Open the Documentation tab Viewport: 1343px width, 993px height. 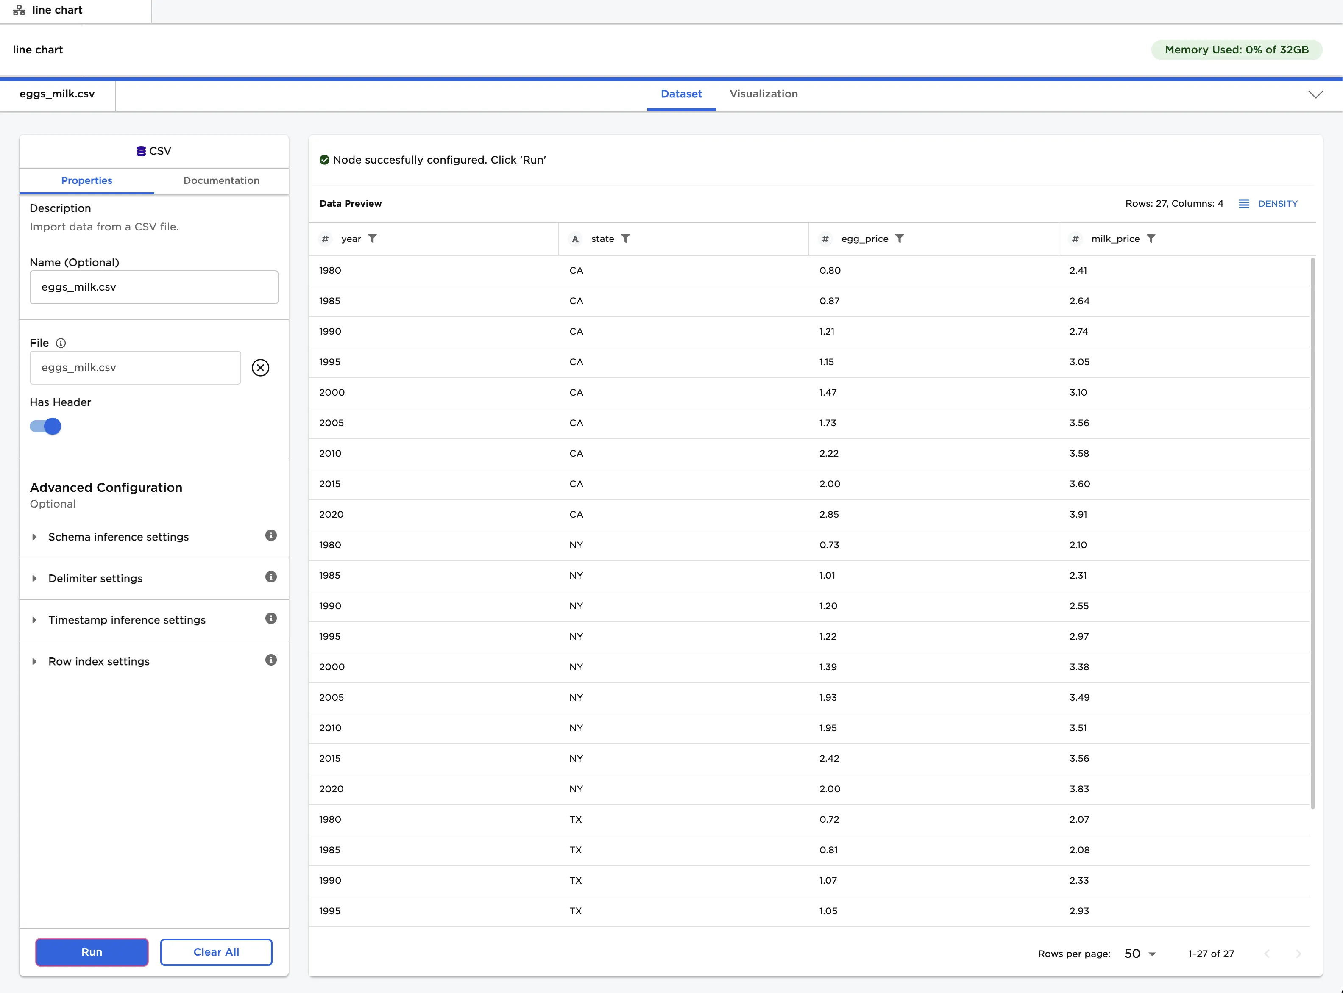click(221, 180)
